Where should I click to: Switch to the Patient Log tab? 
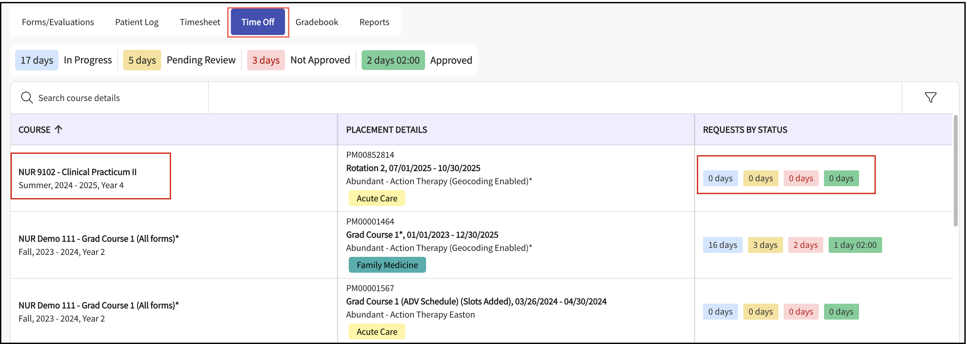[x=137, y=22]
